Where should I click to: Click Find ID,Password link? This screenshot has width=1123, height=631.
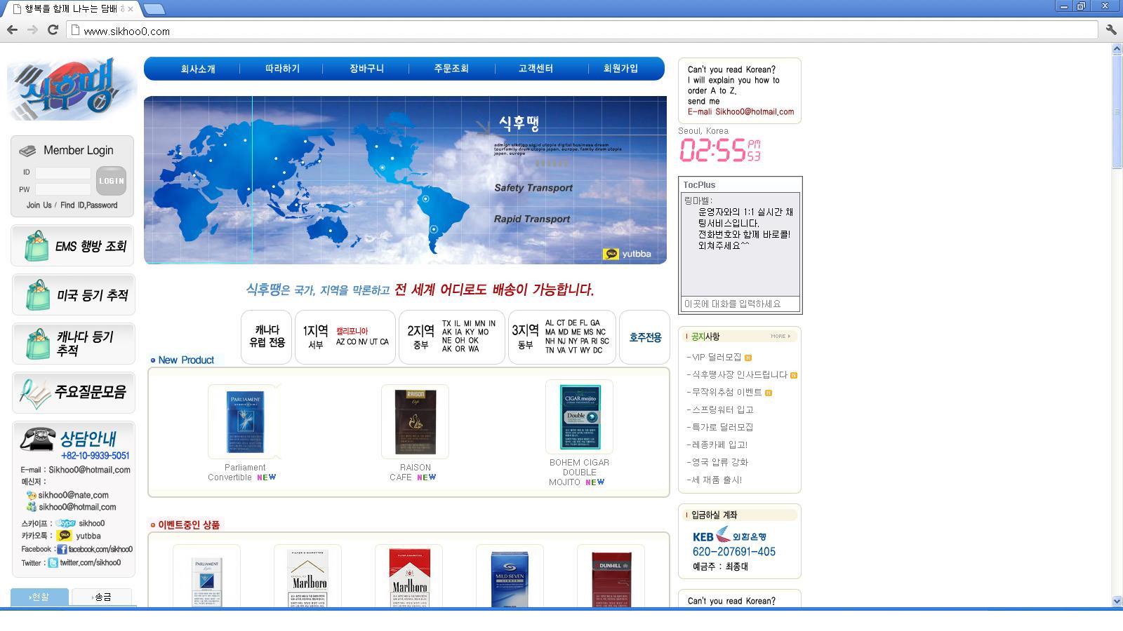pyautogui.click(x=88, y=205)
